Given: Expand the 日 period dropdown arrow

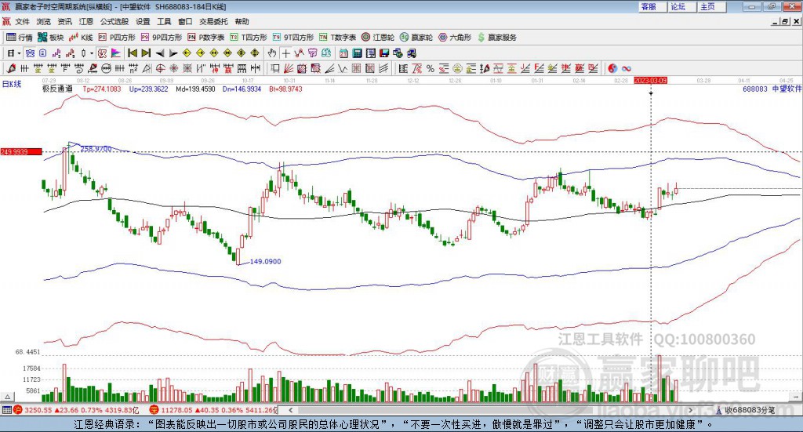Looking at the screenshot, I should [x=19, y=53].
